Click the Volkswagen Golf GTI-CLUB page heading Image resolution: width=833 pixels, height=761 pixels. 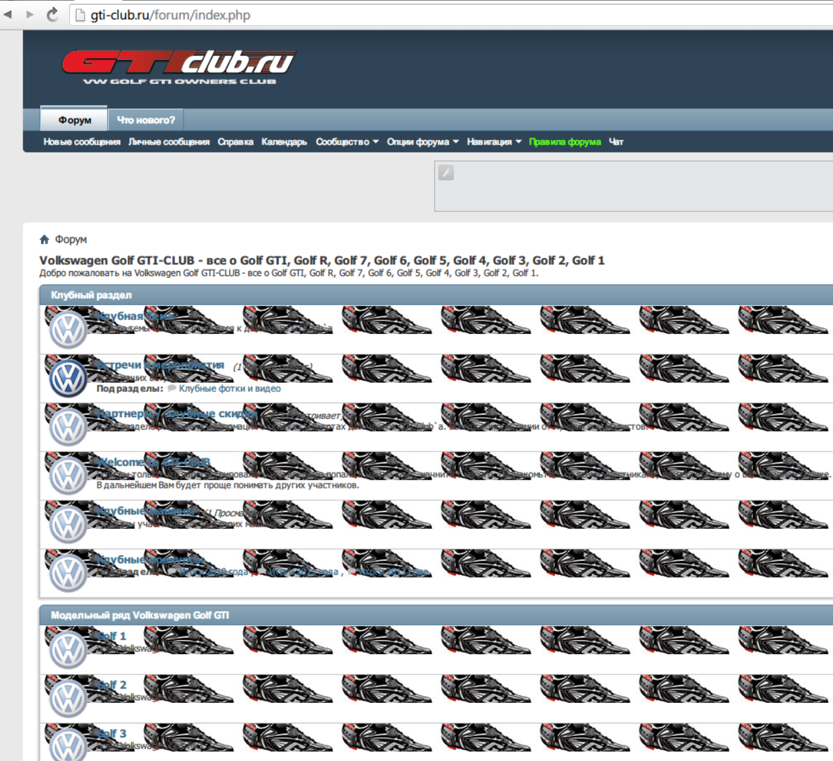click(x=322, y=261)
